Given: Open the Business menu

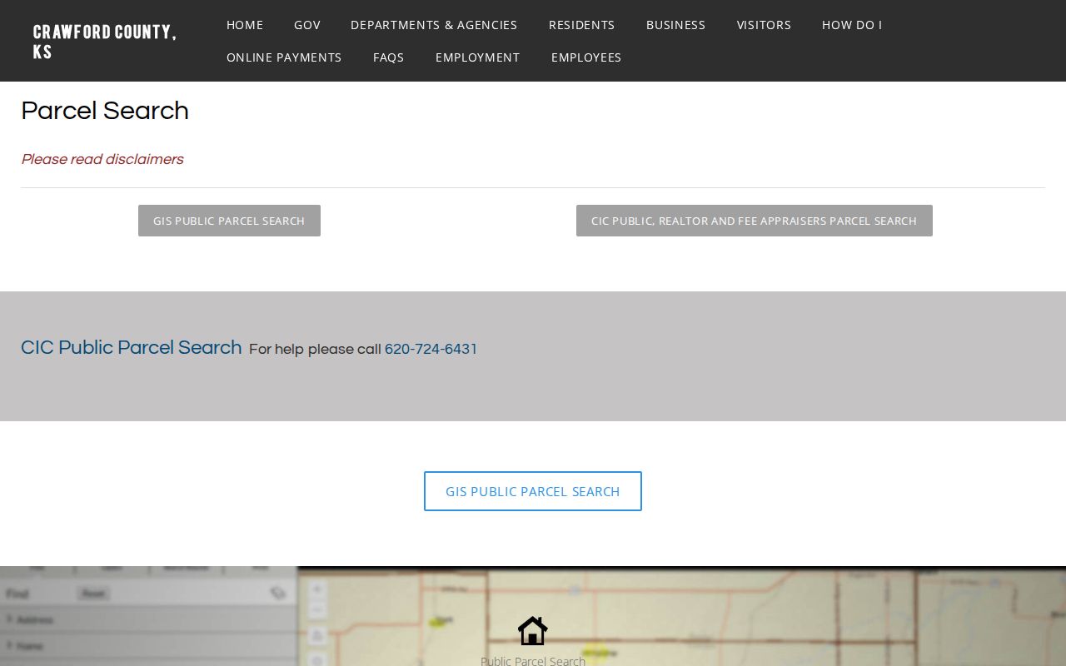Looking at the screenshot, I should [x=676, y=25].
